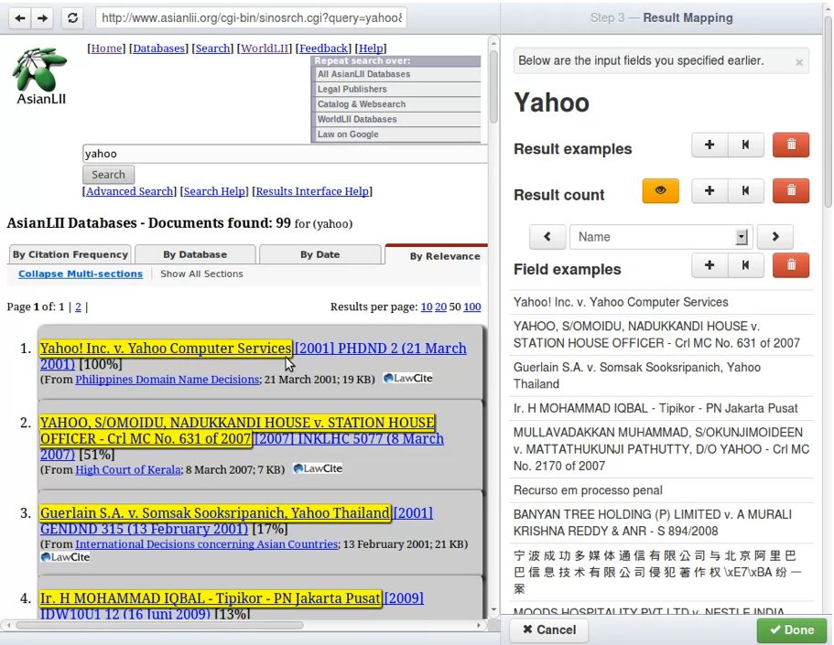Open Guerlain S.A. v. Somsak Sooksripanich result
Screen dimensions: 834x645
point(215,513)
